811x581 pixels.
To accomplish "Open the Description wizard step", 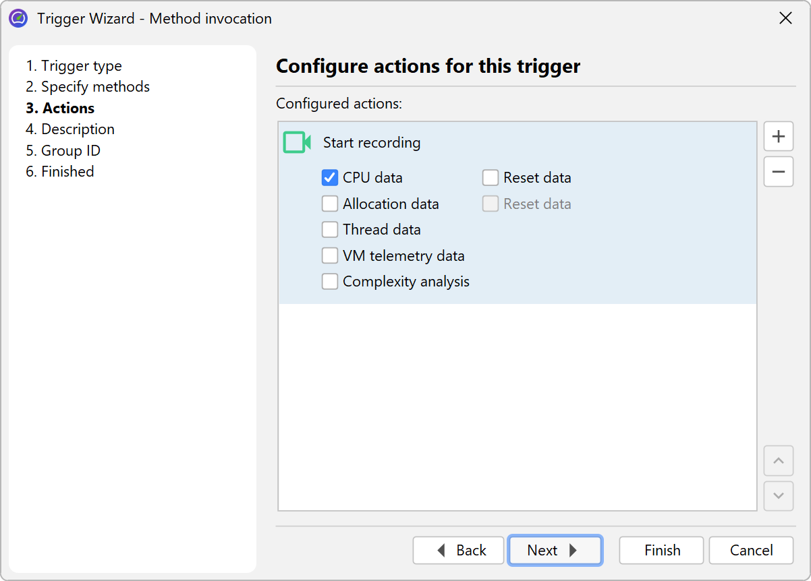I will coord(70,129).
